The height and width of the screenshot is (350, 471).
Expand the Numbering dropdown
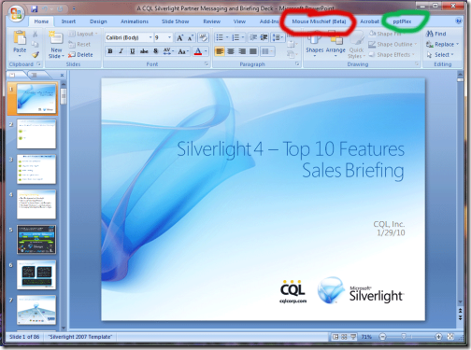pyautogui.click(x=243, y=37)
